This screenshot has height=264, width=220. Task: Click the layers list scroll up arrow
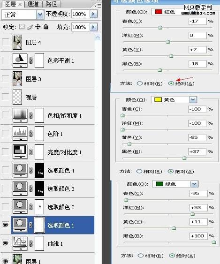98,38
